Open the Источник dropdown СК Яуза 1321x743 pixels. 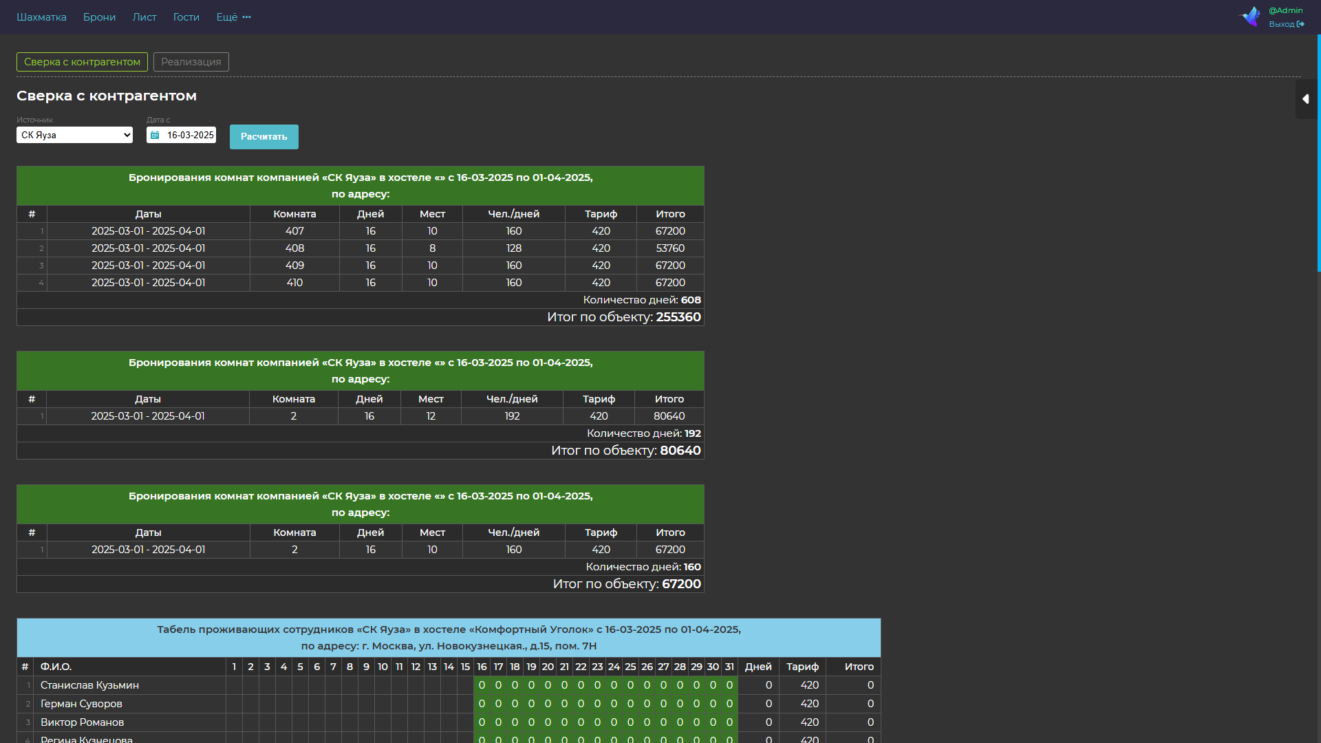point(74,135)
